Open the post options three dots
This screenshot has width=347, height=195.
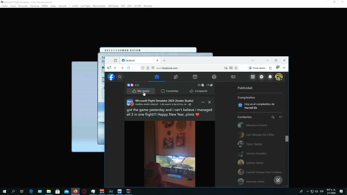(203, 102)
